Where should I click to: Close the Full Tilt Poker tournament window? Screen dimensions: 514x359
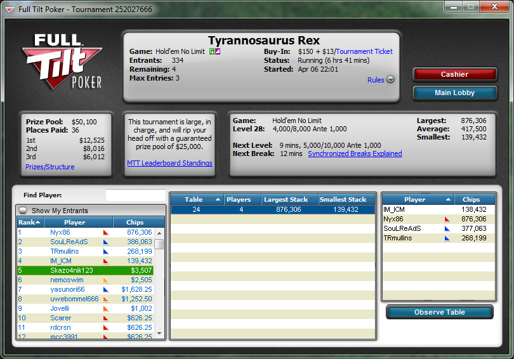tap(494, 7)
